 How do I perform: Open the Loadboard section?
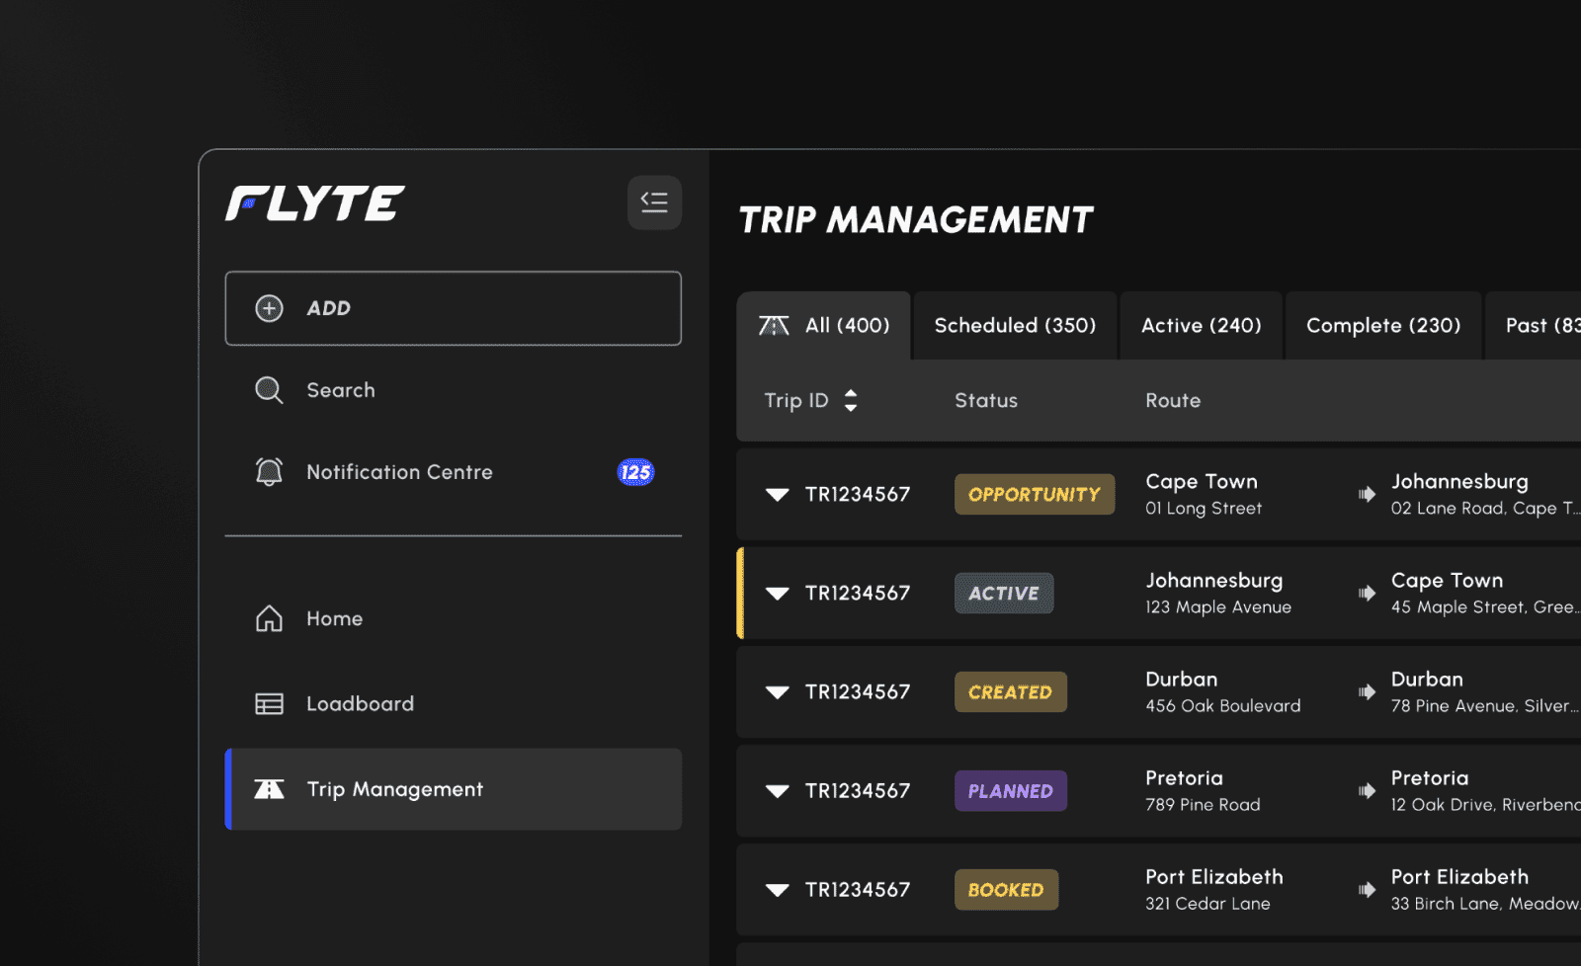(x=358, y=703)
